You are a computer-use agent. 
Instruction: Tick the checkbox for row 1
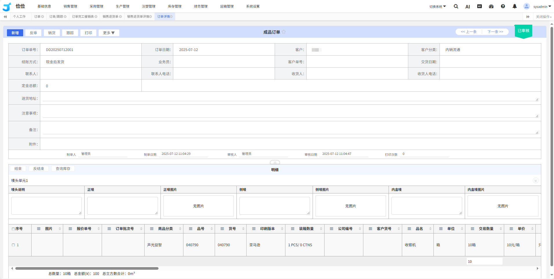point(13,245)
